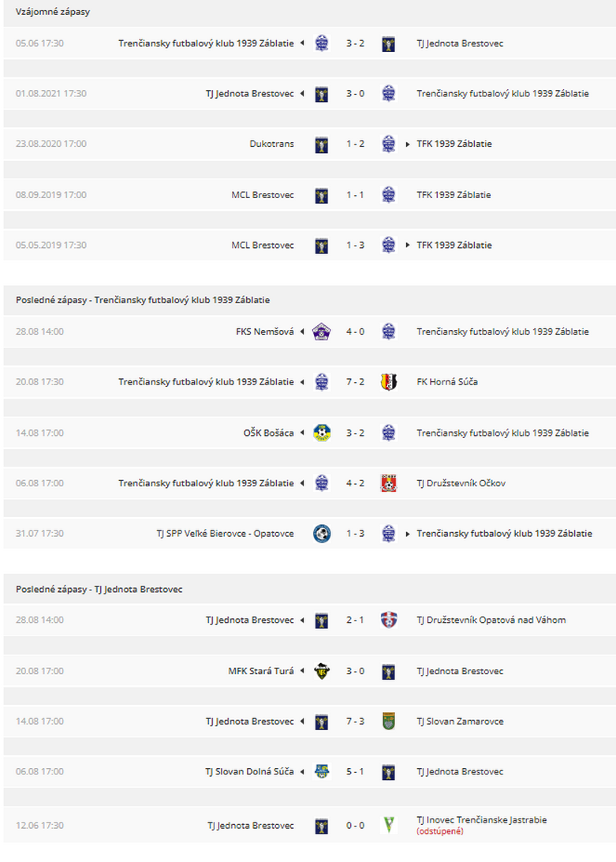Viewport: 616px width, 862px height.
Task: Click the TJ Družstevník Očkov team name
Action: point(461,483)
